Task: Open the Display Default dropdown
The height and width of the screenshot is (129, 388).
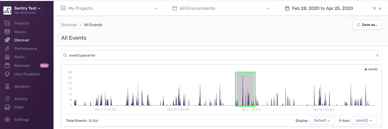Action: click(322, 121)
